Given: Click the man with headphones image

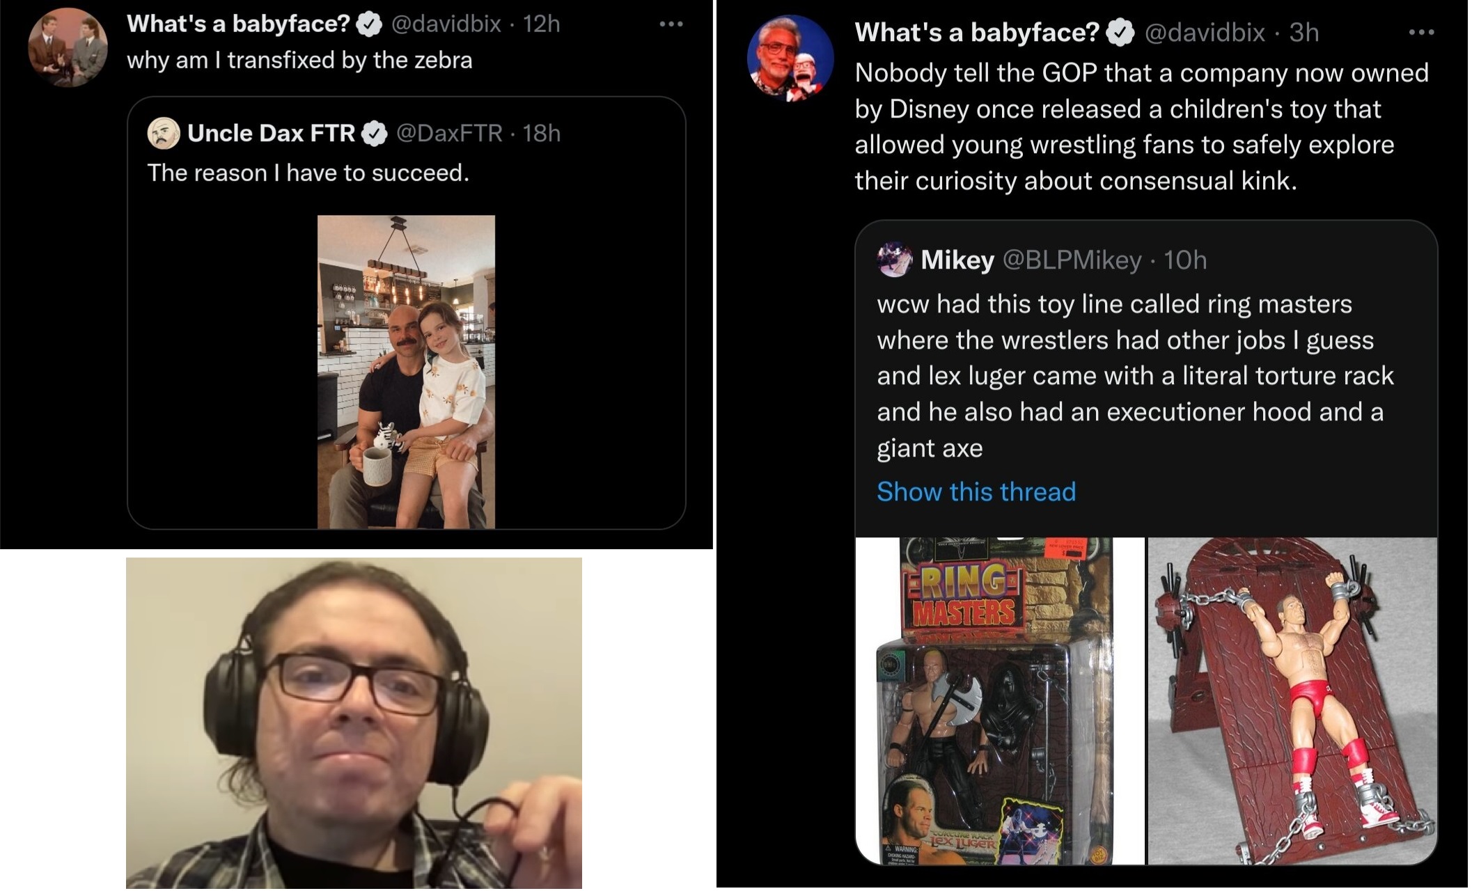Looking at the screenshot, I should [x=354, y=723].
